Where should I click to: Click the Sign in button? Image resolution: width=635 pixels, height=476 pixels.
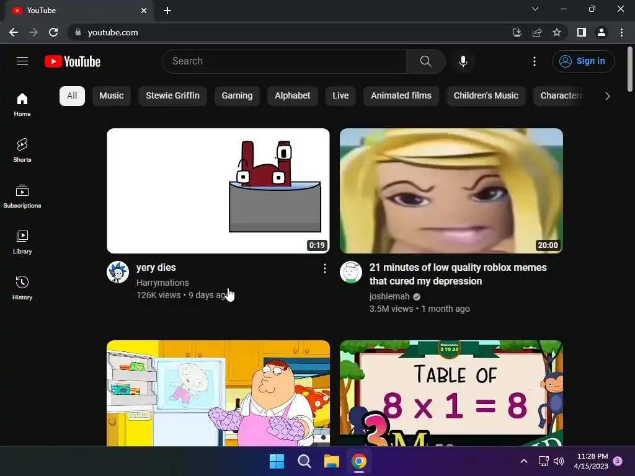(x=583, y=61)
